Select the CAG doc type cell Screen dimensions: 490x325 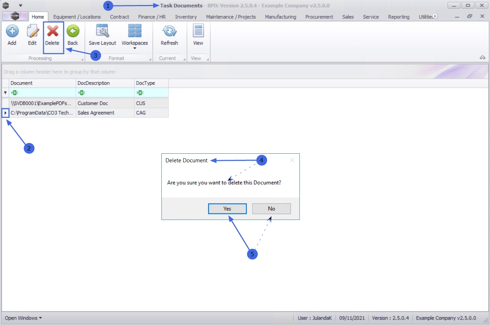click(x=151, y=113)
